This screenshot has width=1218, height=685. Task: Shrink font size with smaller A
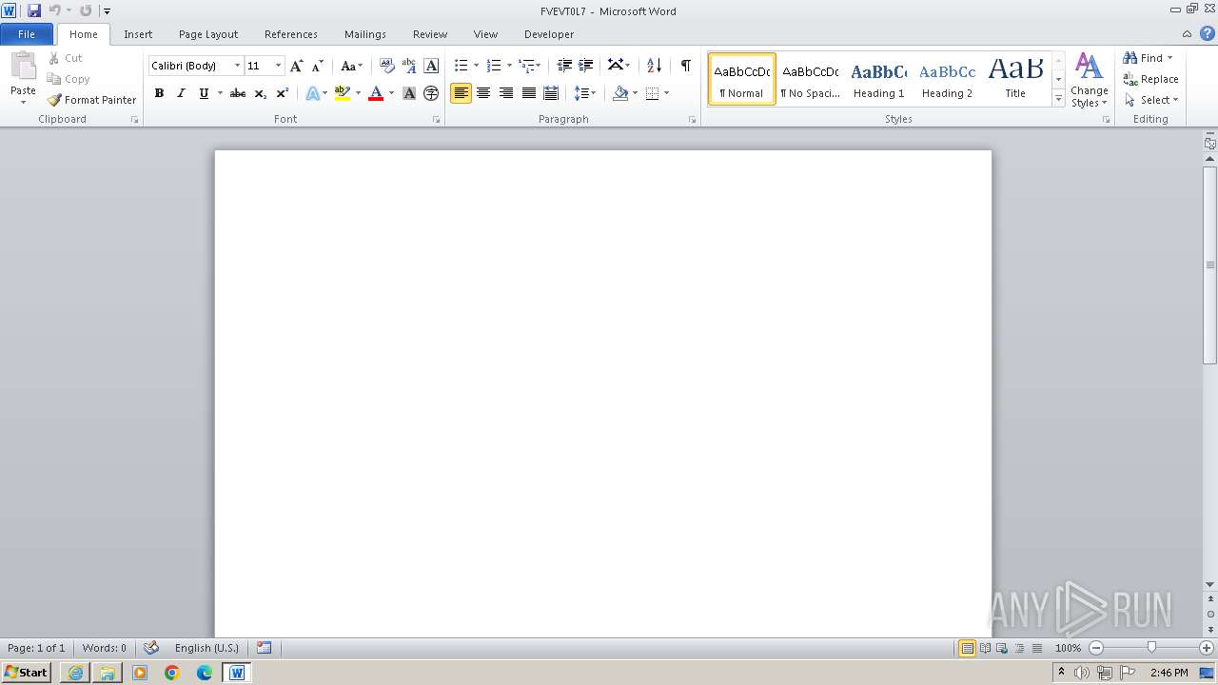click(x=318, y=66)
